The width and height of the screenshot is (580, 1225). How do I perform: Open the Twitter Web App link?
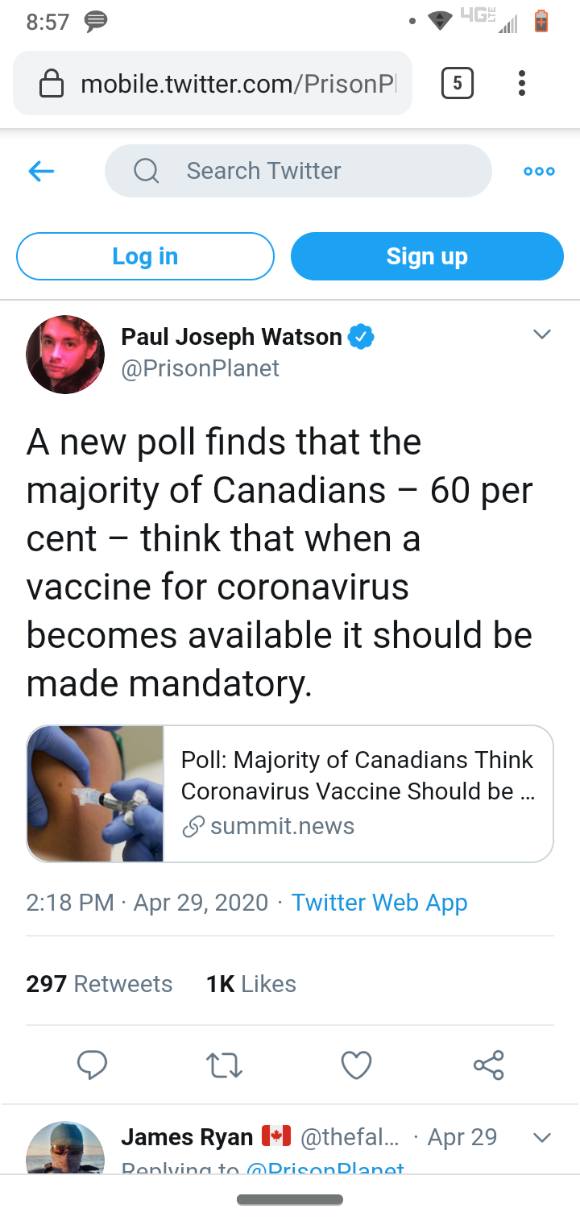click(x=379, y=903)
